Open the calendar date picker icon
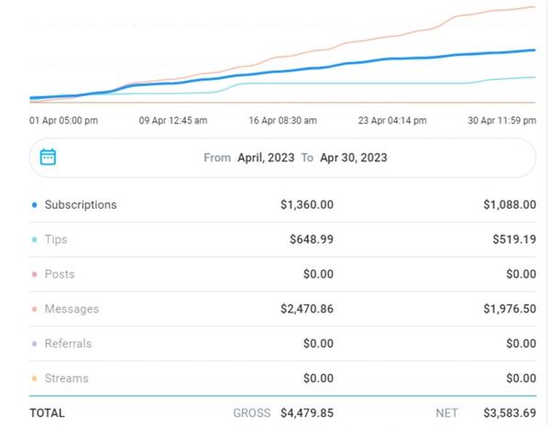 coord(49,158)
